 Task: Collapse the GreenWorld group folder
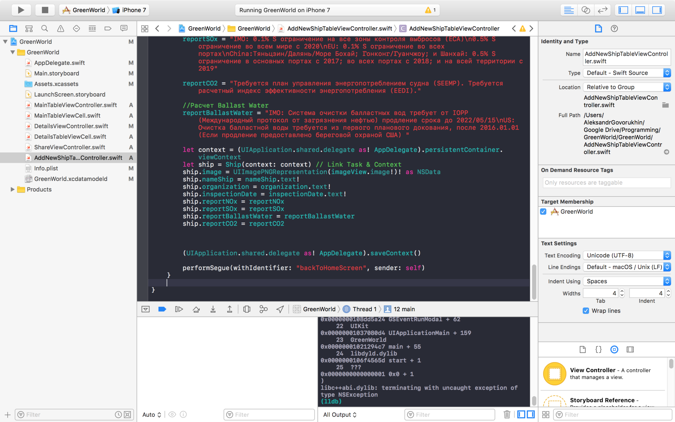(x=13, y=52)
